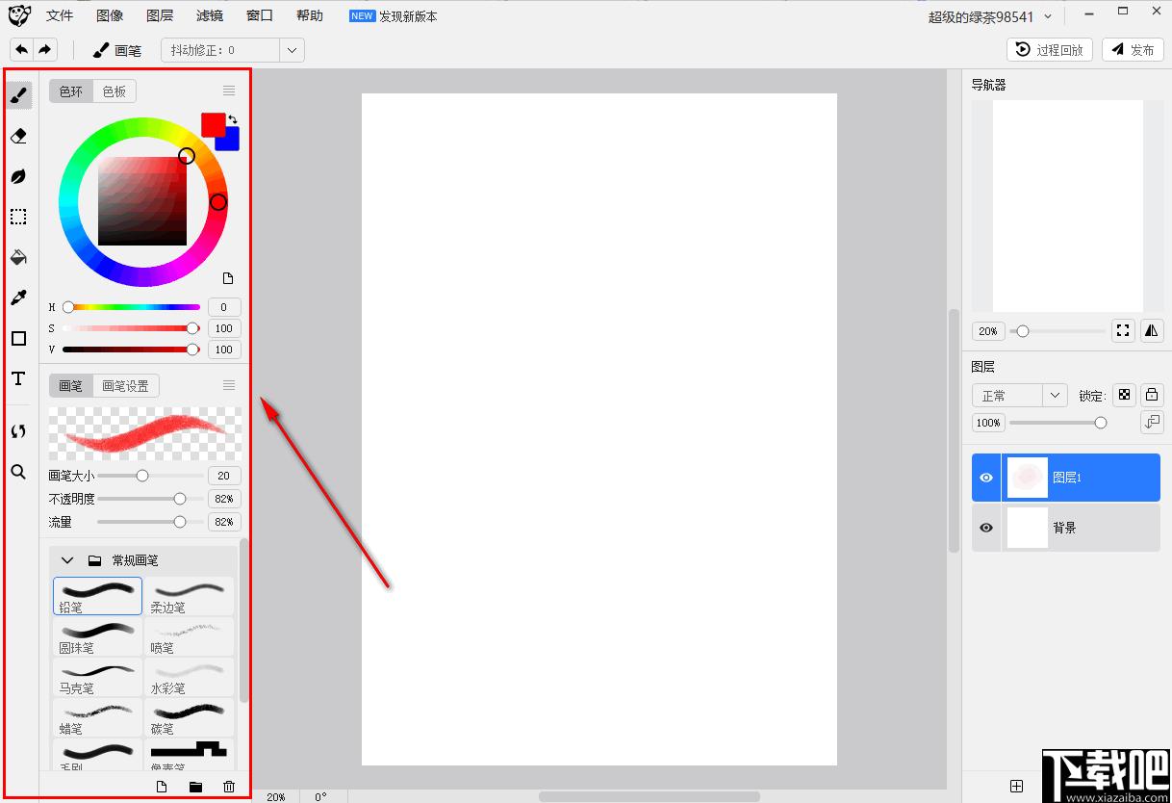Open layer blend mode 正常 dropdown

pyautogui.click(x=1019, y=396)
